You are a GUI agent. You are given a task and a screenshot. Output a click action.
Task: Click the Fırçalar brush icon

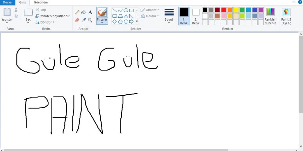(102, 12)
